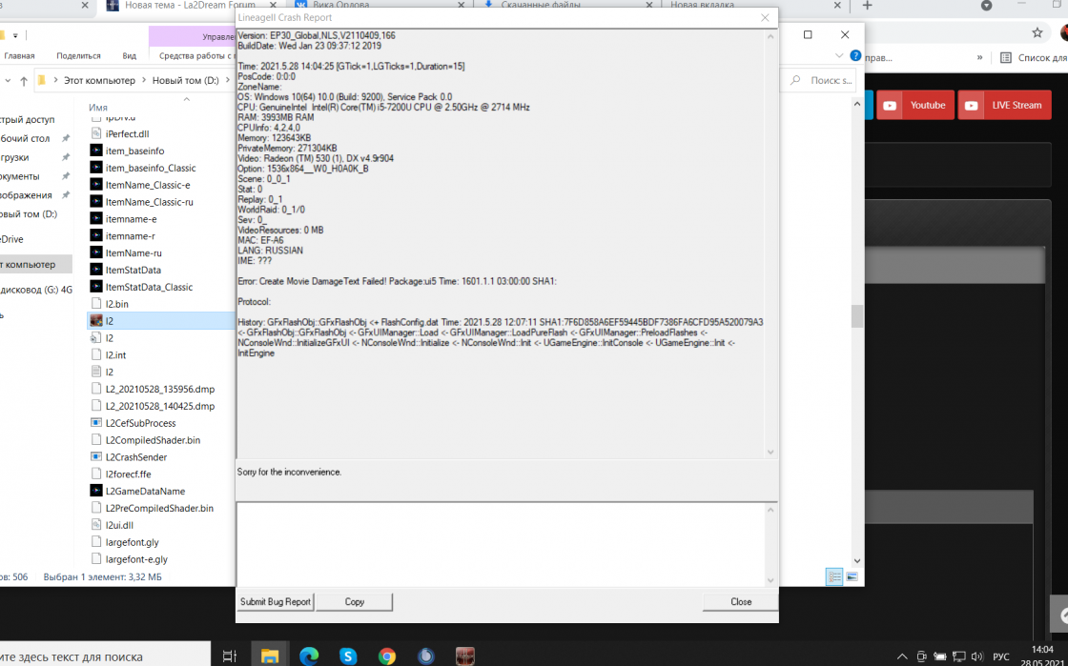Screen dimensions: 1068x666
Task: Click the Lineage II icon in taskbar
Action: pyautogui.click(x=465, y=656)
